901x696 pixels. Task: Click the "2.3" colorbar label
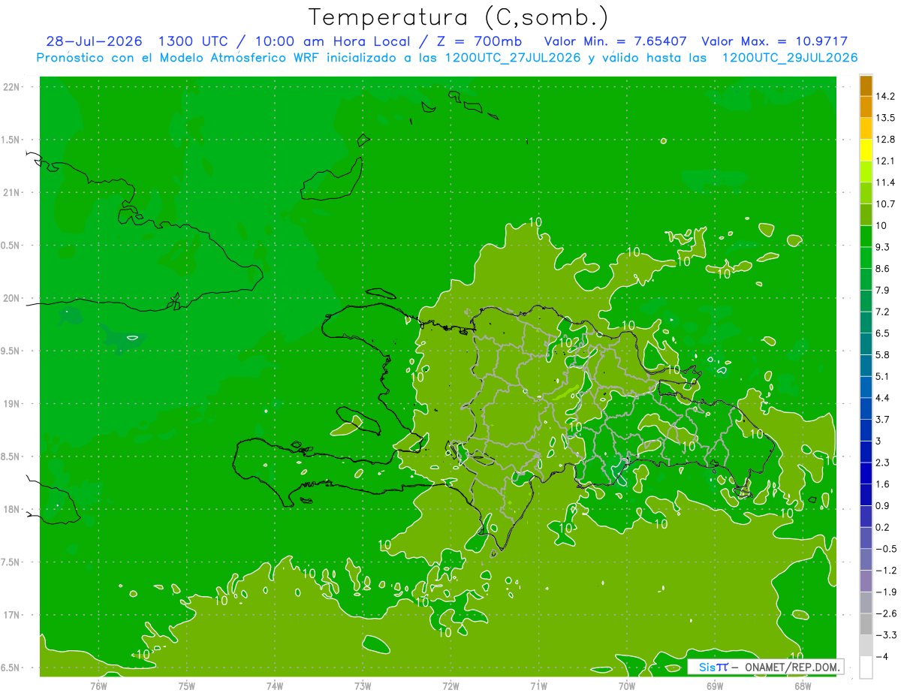click(883, 462)
